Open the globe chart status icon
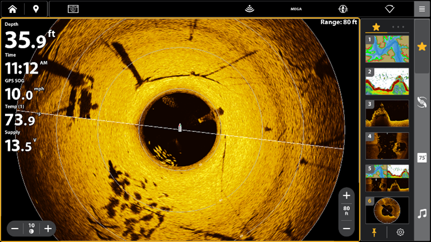 click(343, 8)
